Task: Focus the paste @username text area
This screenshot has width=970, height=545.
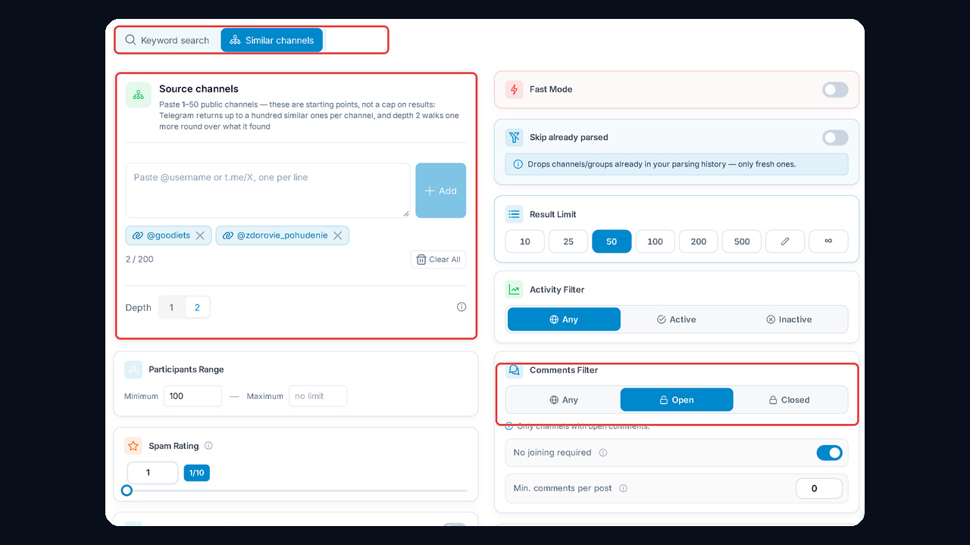Action: click(x=268, y=190)
